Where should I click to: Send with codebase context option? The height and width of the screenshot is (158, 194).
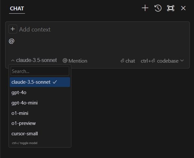(x=160, y=61)
